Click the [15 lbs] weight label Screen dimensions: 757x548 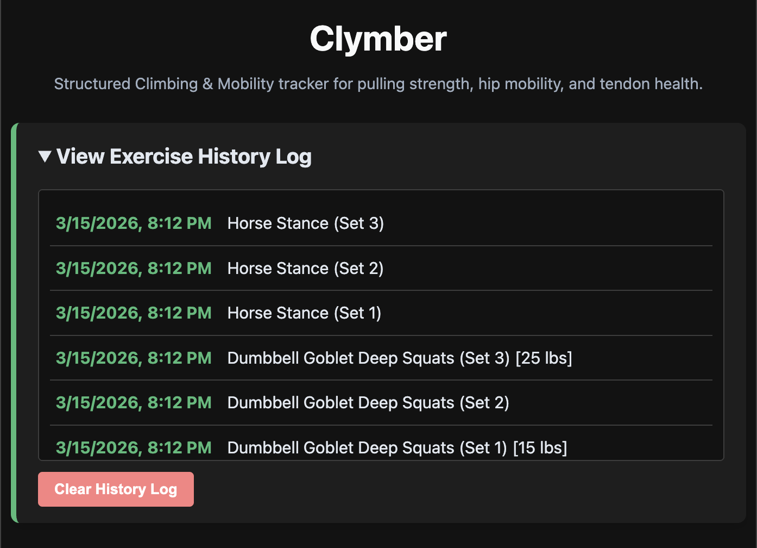point(540,448)
